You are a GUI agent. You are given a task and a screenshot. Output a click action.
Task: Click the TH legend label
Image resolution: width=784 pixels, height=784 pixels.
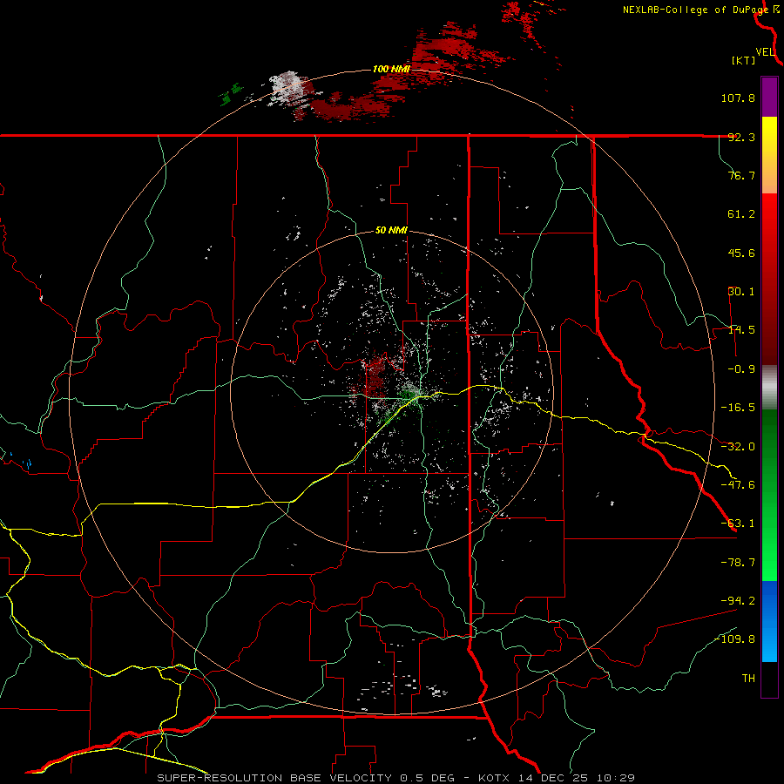(748, 678)
